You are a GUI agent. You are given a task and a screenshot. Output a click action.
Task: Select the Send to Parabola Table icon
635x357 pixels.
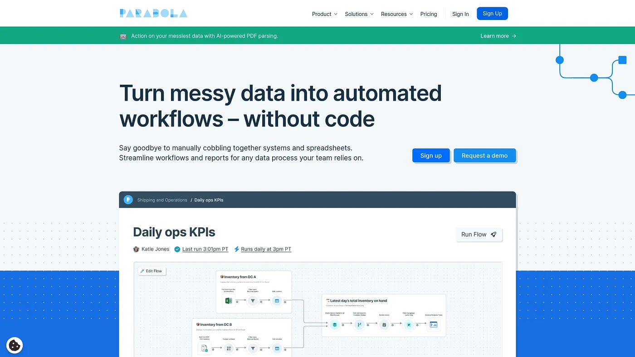(434, 324)
